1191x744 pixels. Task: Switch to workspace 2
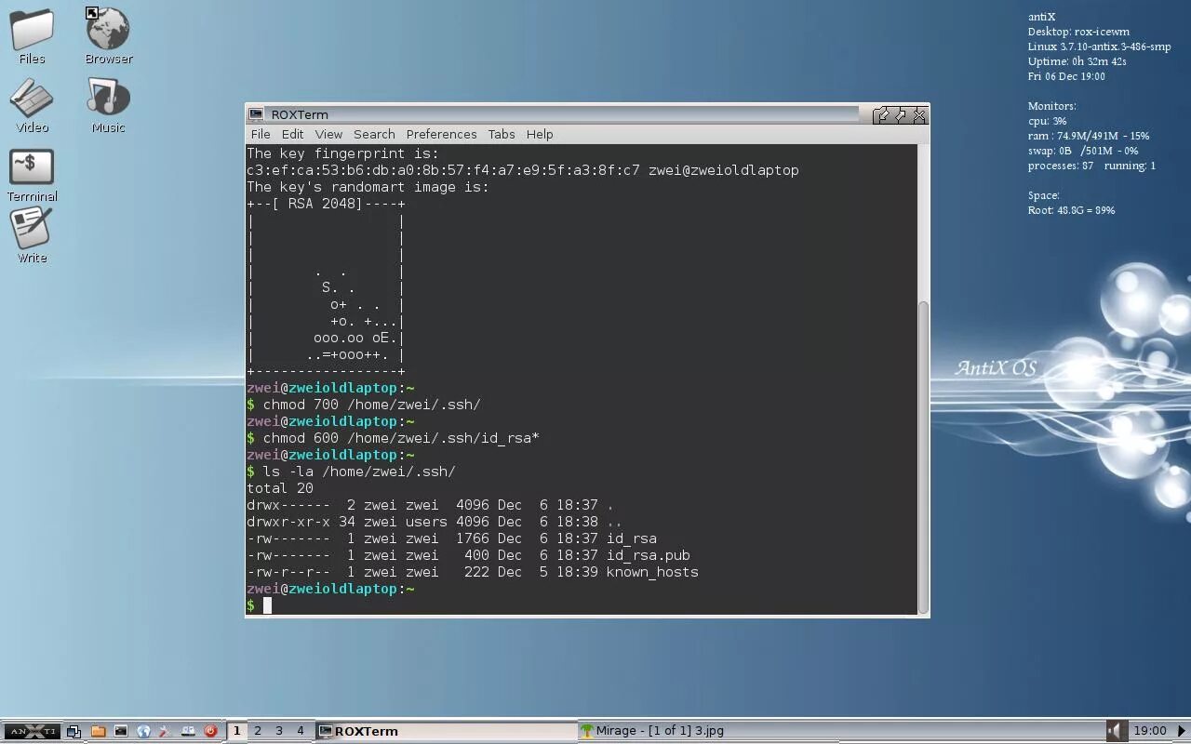pyautogui.click(x=258, y=731)
